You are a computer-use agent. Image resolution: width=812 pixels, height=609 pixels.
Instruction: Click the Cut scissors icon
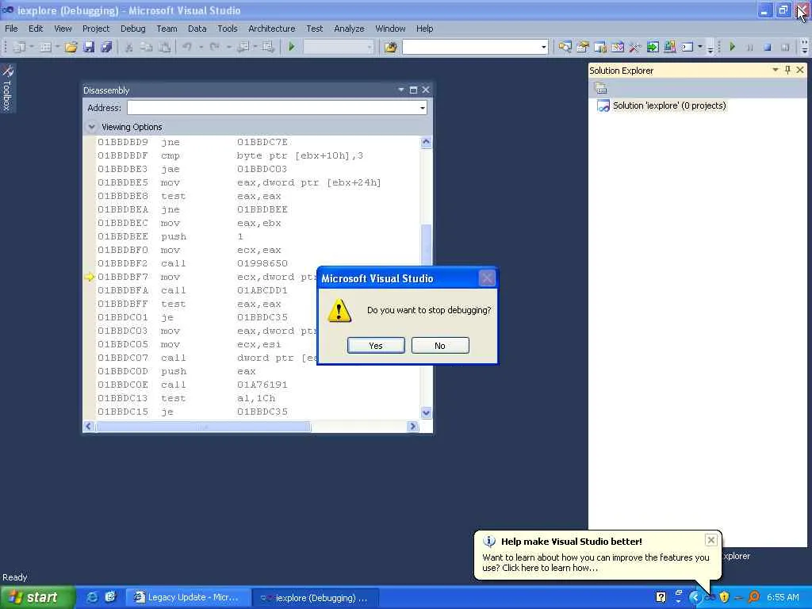pos(129,47)
